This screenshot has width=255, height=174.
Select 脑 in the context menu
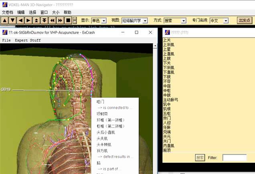[x=99, y=163]
